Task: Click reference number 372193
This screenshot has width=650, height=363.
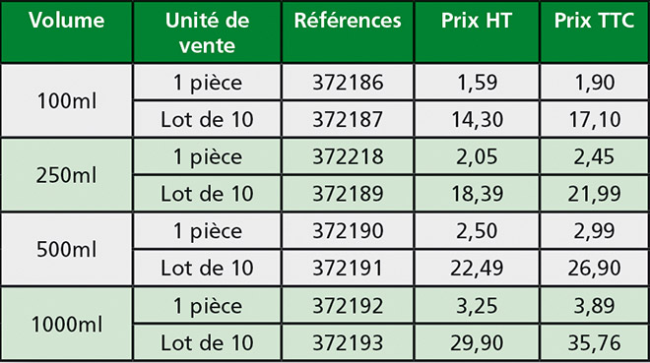Action: (x=348, y=342)
